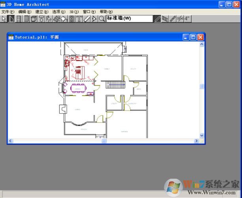Select the railing wall icon
The image size is (242, 198).
165,19
